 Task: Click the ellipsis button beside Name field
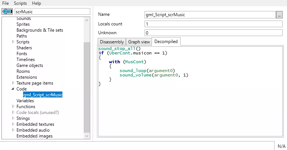tap(279, 15)
